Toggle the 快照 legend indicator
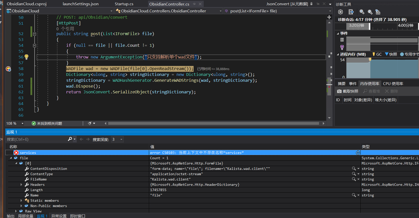419x218 pixels. pyautogui.click(x=390, y=54)
